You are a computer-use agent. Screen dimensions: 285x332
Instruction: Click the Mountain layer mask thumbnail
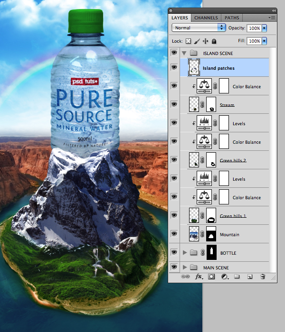pos(211,234)
